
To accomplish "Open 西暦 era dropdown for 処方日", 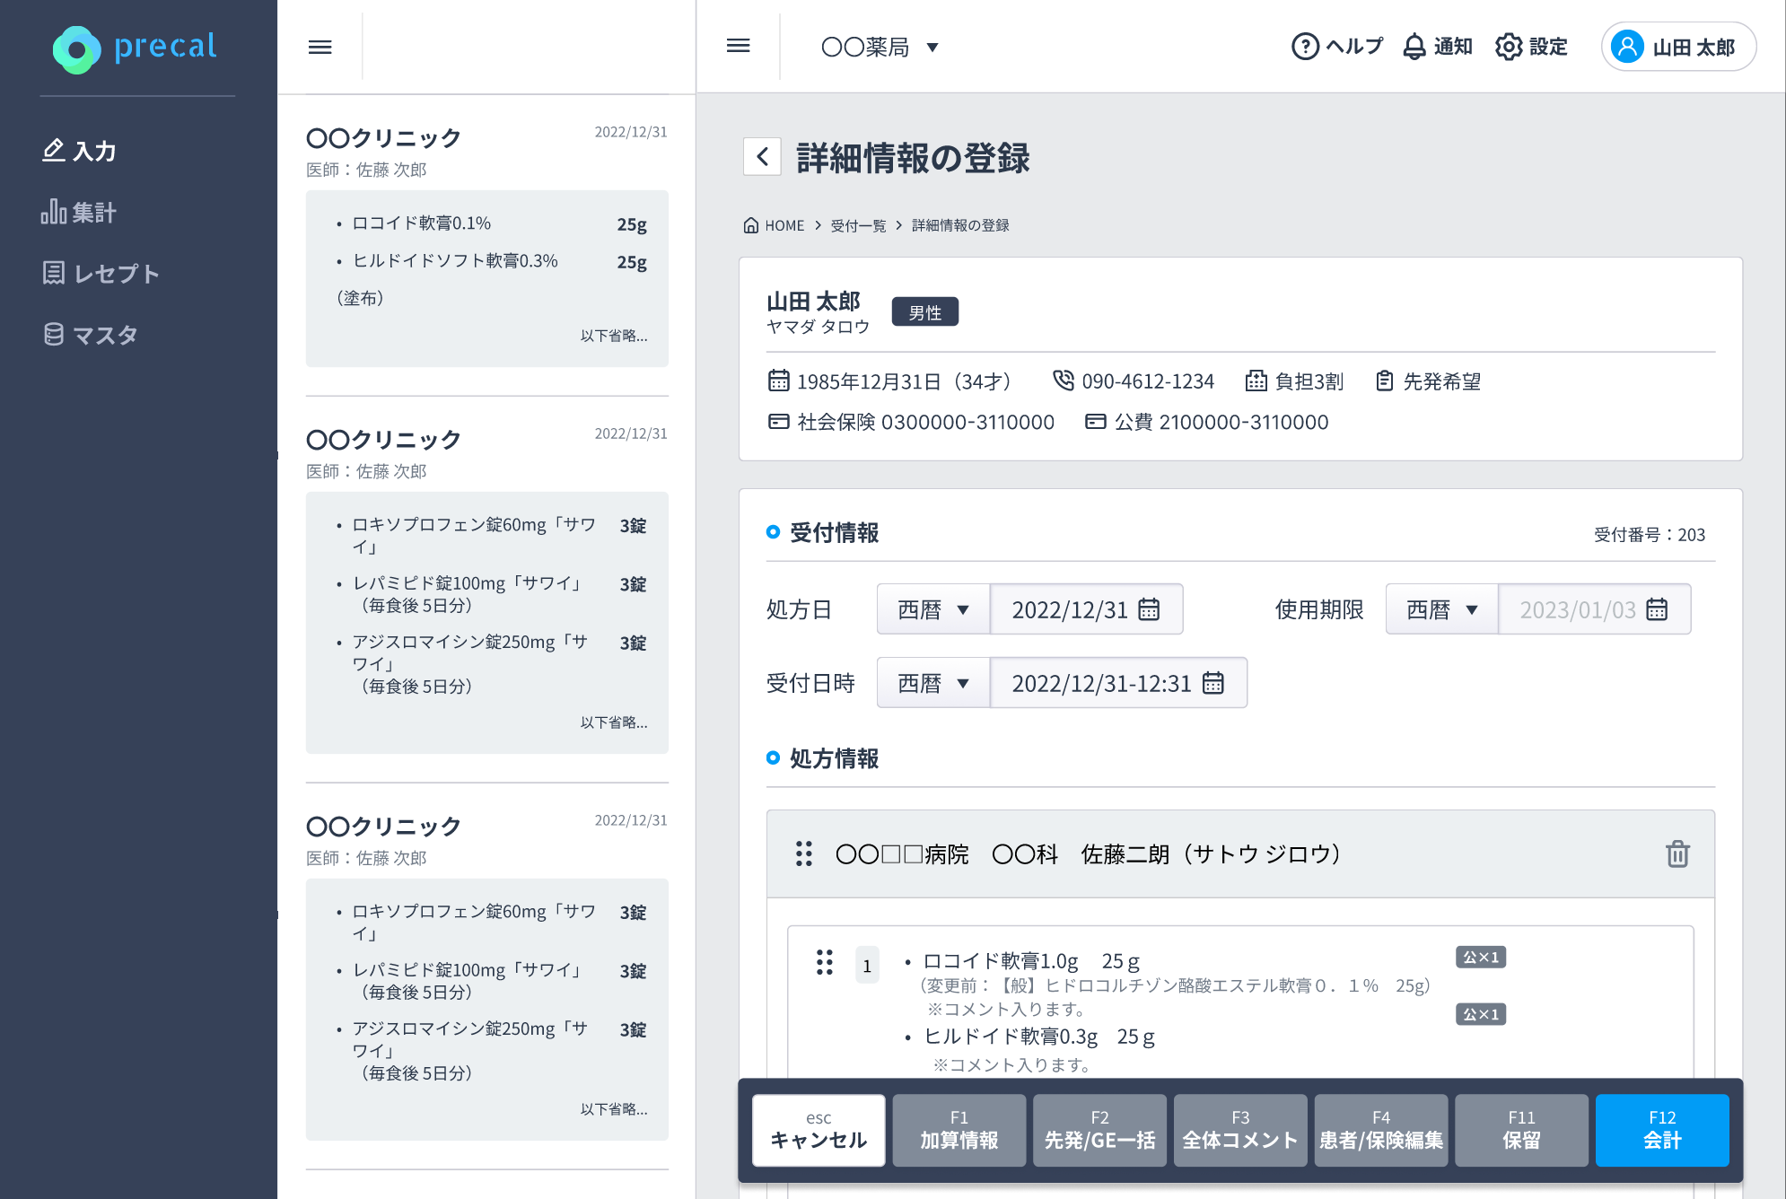I will coord(933,609).
